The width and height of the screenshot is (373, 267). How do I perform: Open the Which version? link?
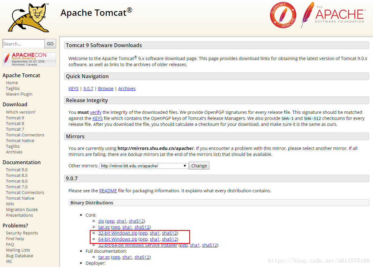point(21,112)
